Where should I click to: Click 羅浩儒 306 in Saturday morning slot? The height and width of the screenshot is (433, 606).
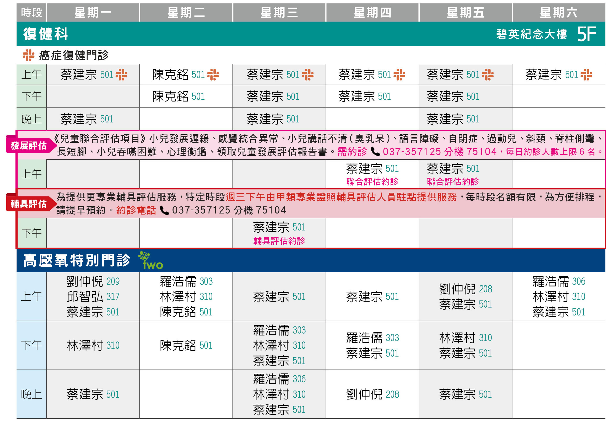pos(559,281)
